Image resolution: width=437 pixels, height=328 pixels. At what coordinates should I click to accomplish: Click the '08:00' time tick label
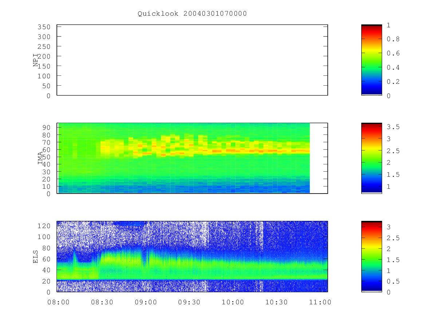58,302
